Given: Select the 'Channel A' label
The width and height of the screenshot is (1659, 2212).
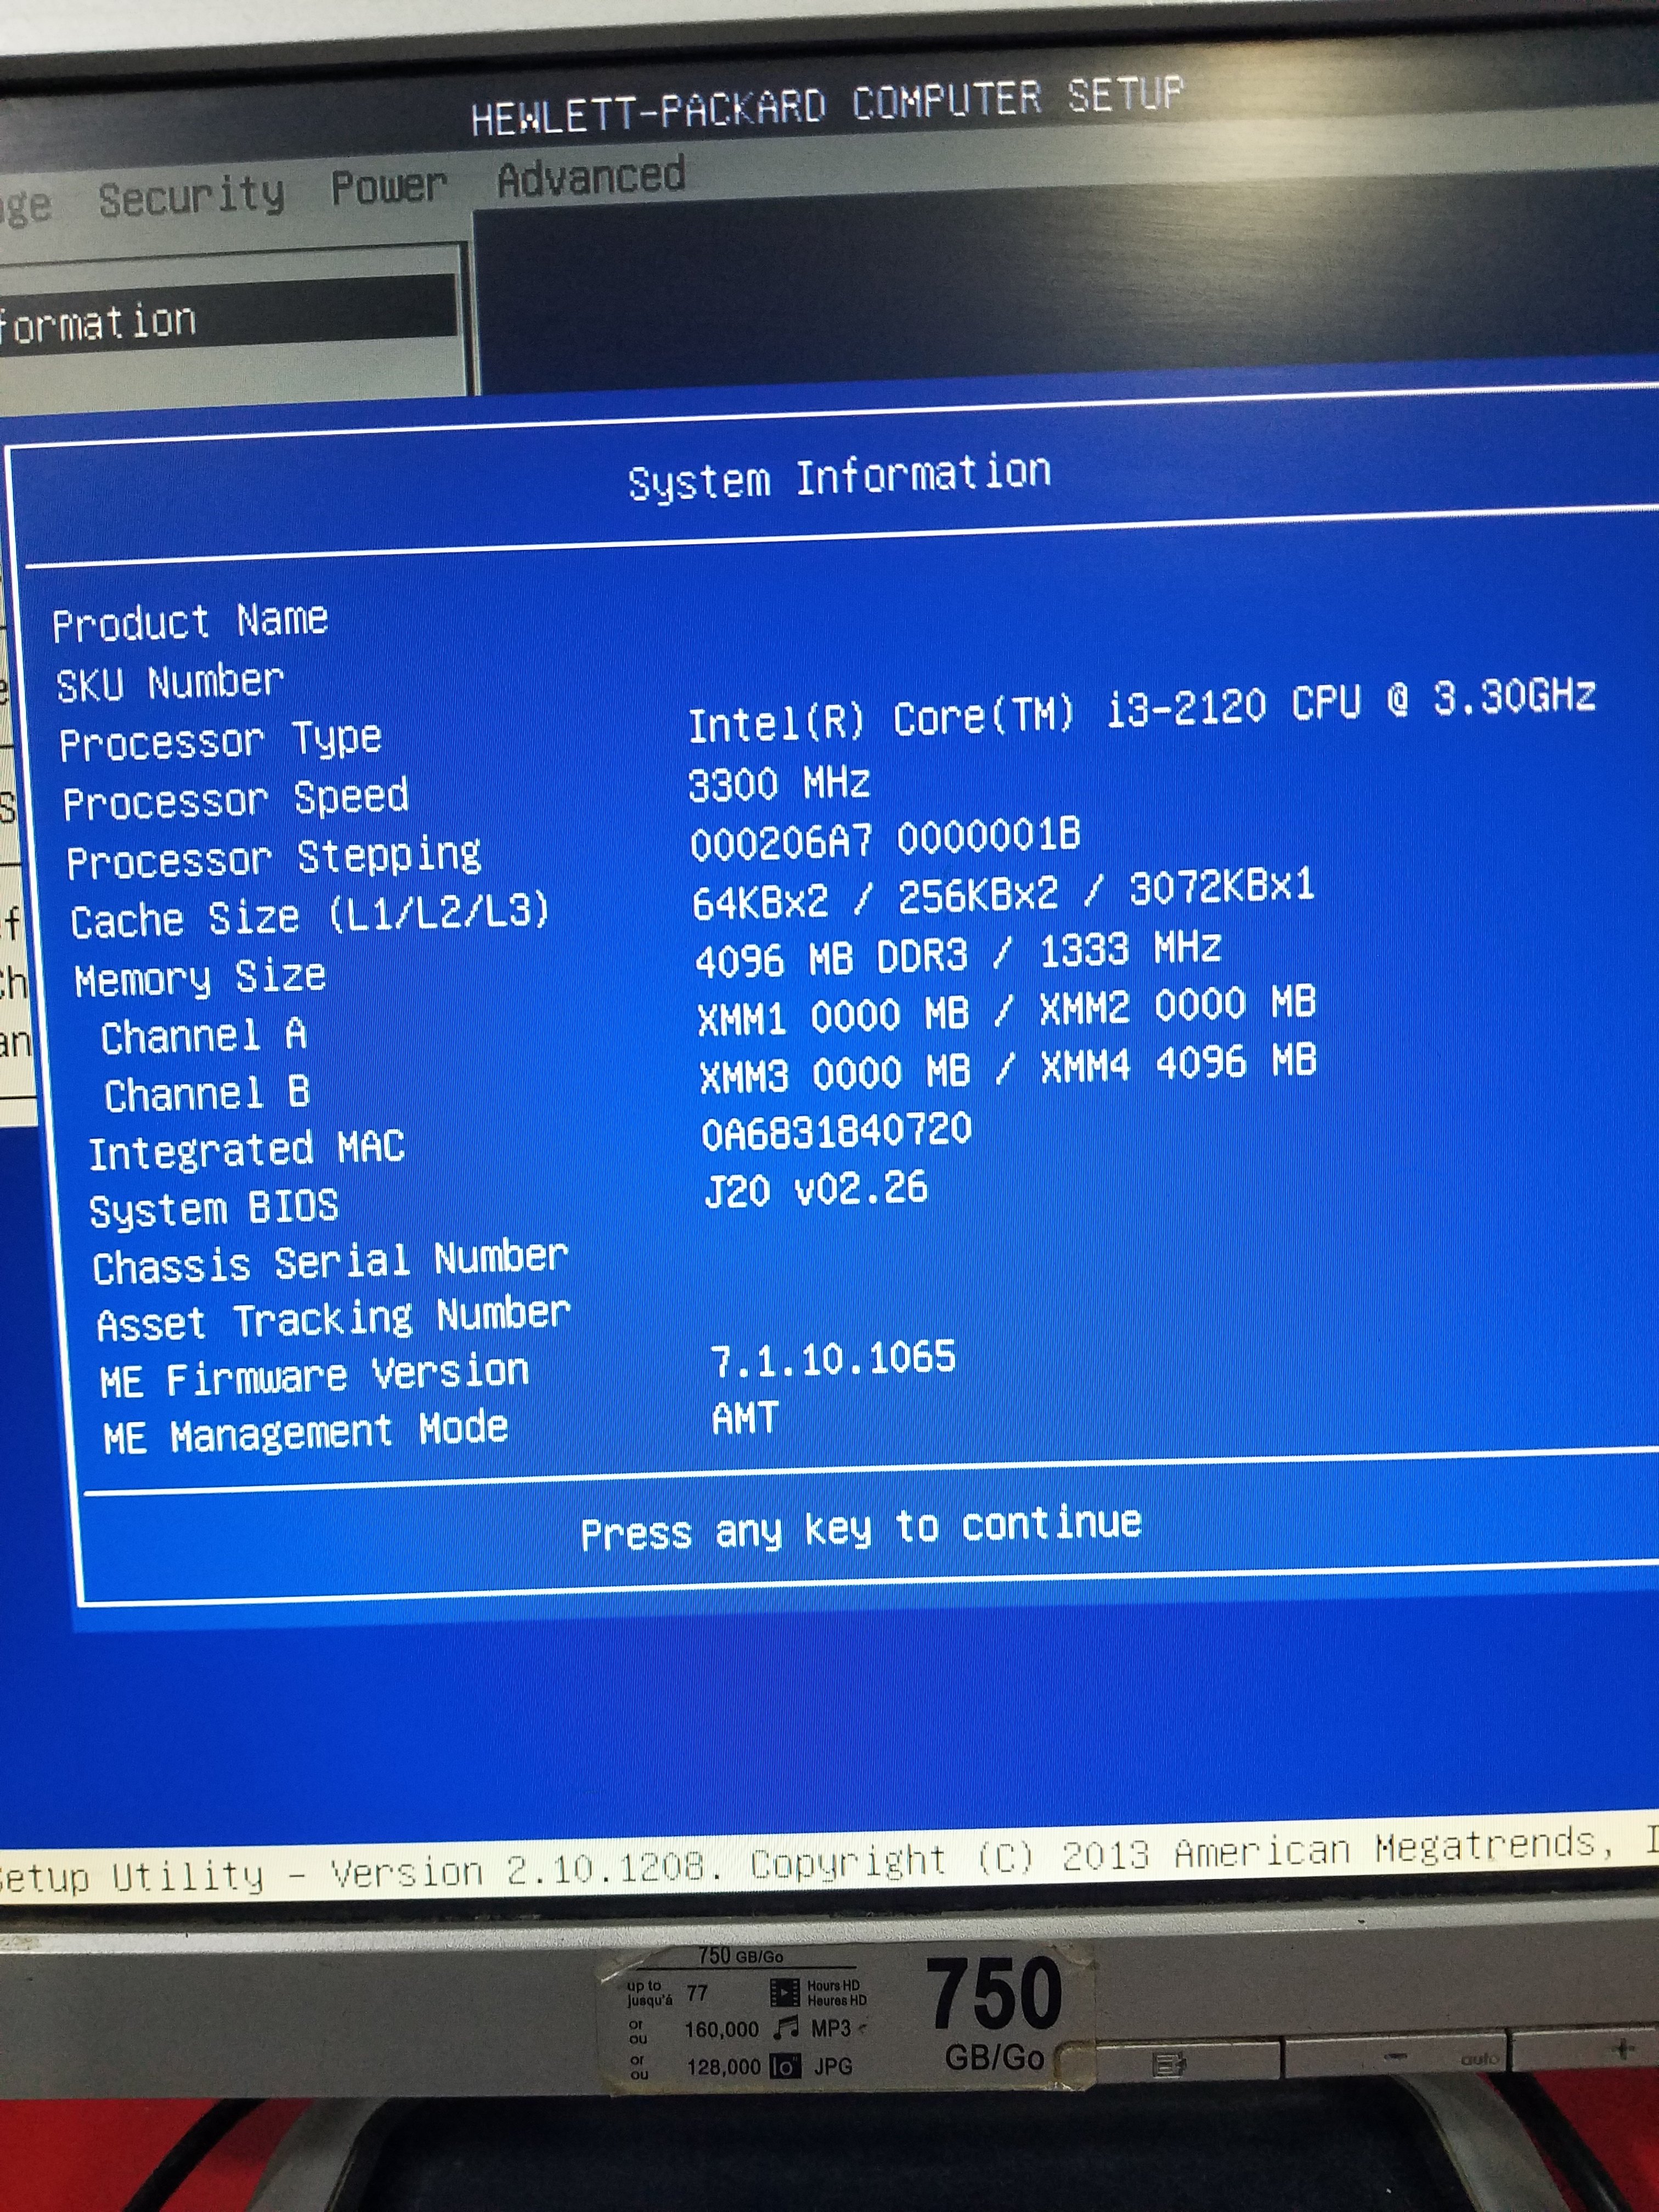Looking at the screenshot, I should [x=204, y=1035].
